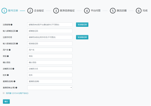Select step 5 circle 激活店铺
This screenshot has width=151, height=106.
(113, 11)
